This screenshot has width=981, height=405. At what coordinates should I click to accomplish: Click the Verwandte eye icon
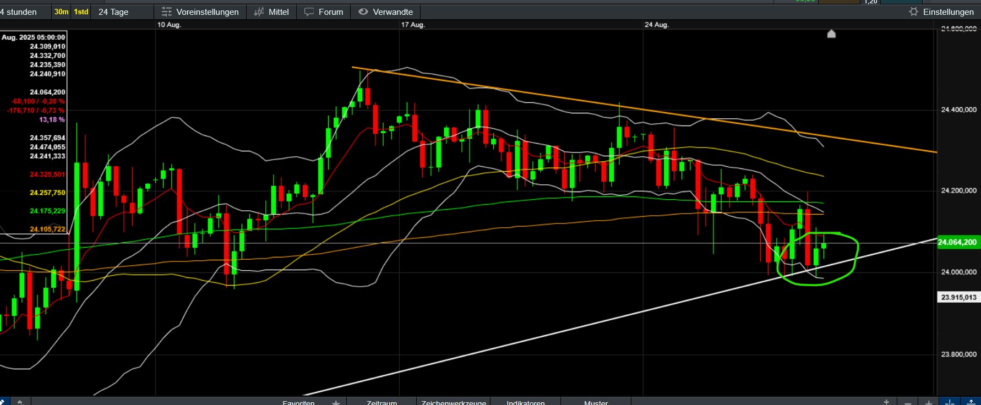pos(363,12)
